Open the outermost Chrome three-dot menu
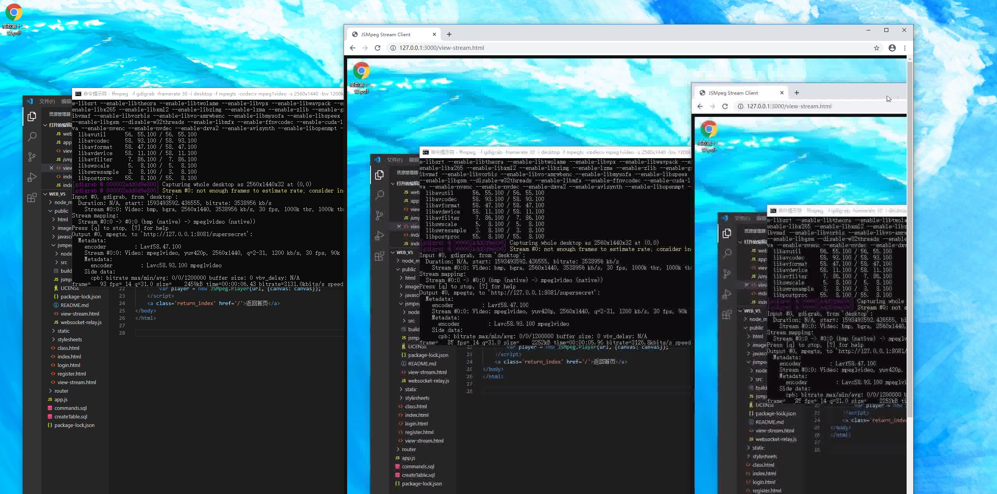This screenshot has height=494, width=997. [x=905, y=48]
